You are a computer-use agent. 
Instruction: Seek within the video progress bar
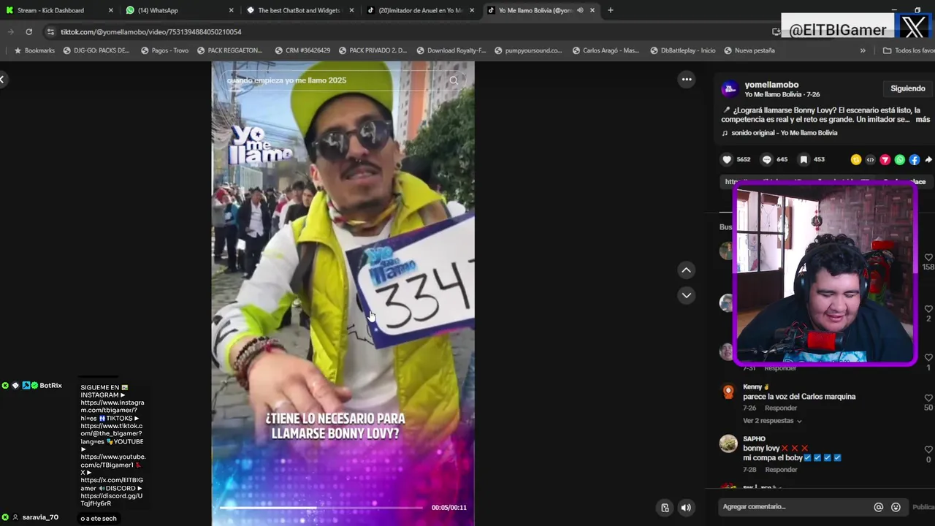(x=321, y=508)
